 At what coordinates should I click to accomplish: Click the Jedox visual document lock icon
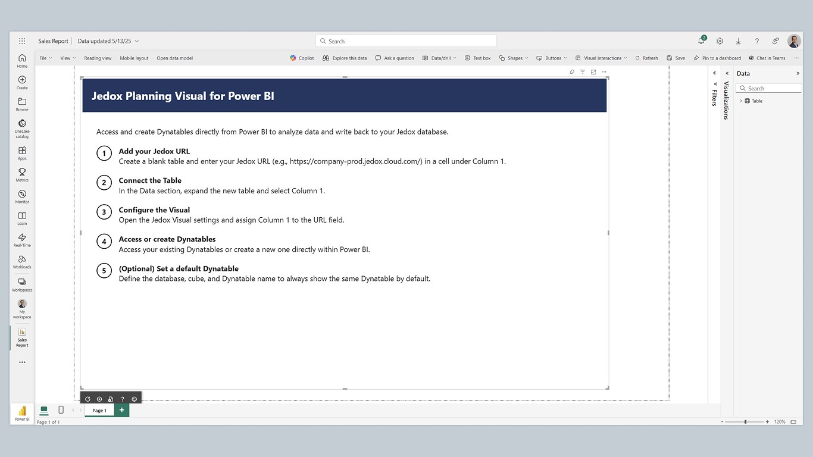(111, 399)
